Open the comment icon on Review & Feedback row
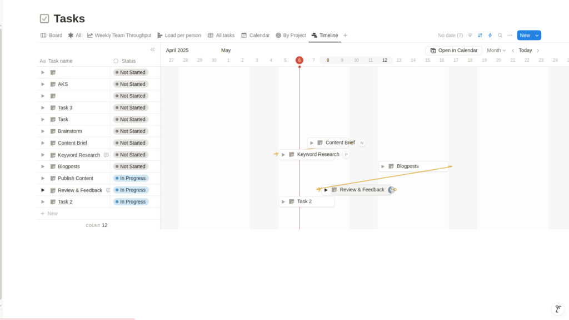Image resolution: width=569 pixels, height=320 pixels. pos(108,190)
